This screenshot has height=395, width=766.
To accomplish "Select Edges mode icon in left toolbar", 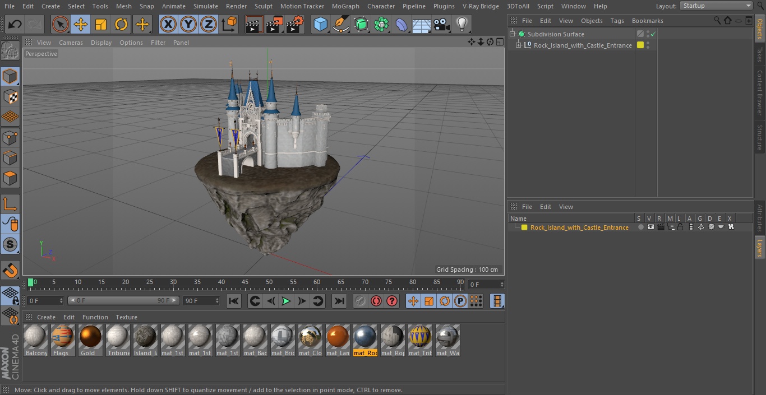I will 10,157.
